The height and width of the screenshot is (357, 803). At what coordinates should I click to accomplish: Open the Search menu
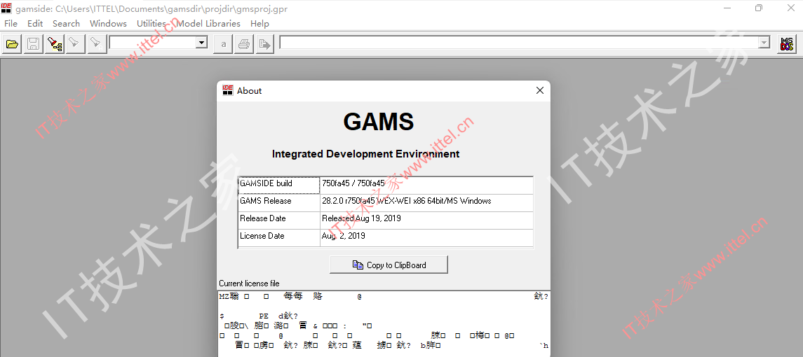(x=66, y=24)
